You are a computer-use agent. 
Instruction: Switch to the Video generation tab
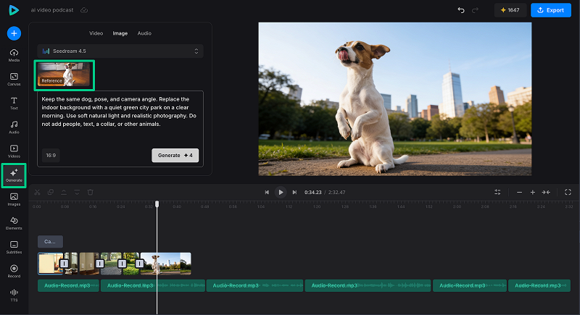(96, 33)
